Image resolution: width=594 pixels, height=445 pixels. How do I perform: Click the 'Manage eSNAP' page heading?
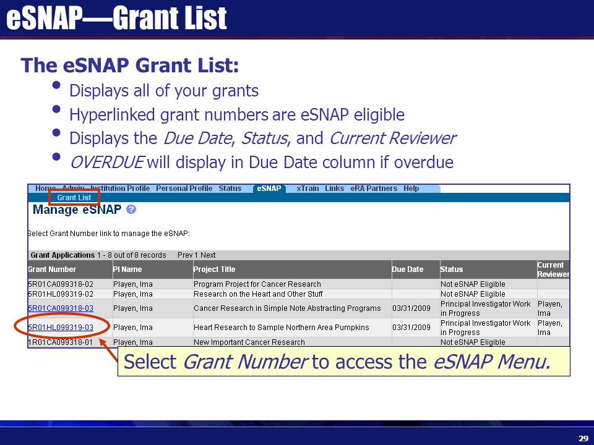click(77, 210)
